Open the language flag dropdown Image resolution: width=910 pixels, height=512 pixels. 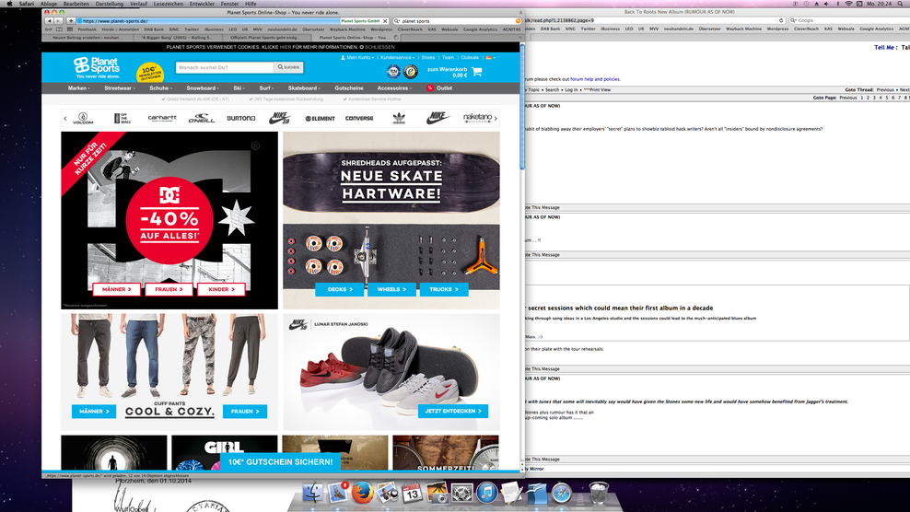click(x=491, y=57)
